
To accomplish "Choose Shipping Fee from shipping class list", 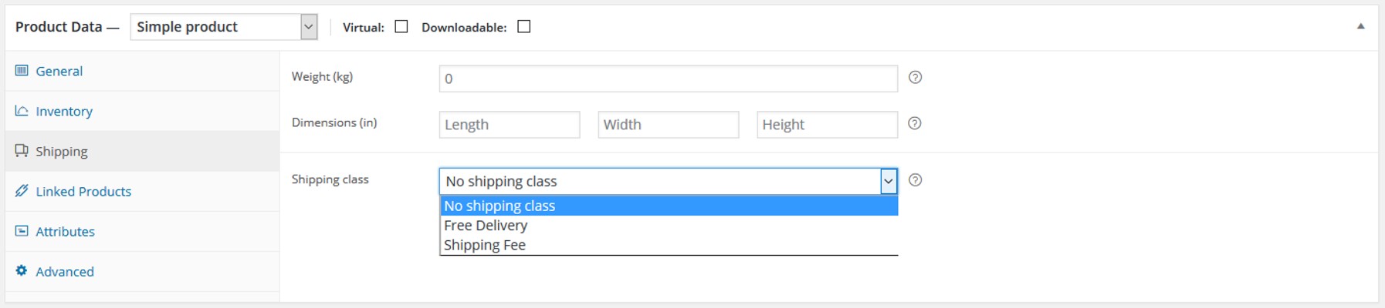I will point(669,245).
